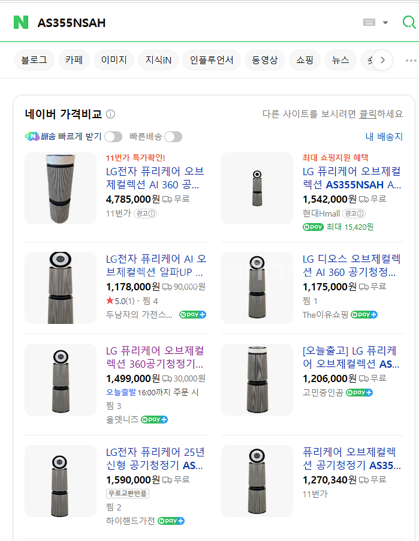
Task: Click the three-dot more options icon
Action: (411, 60)
